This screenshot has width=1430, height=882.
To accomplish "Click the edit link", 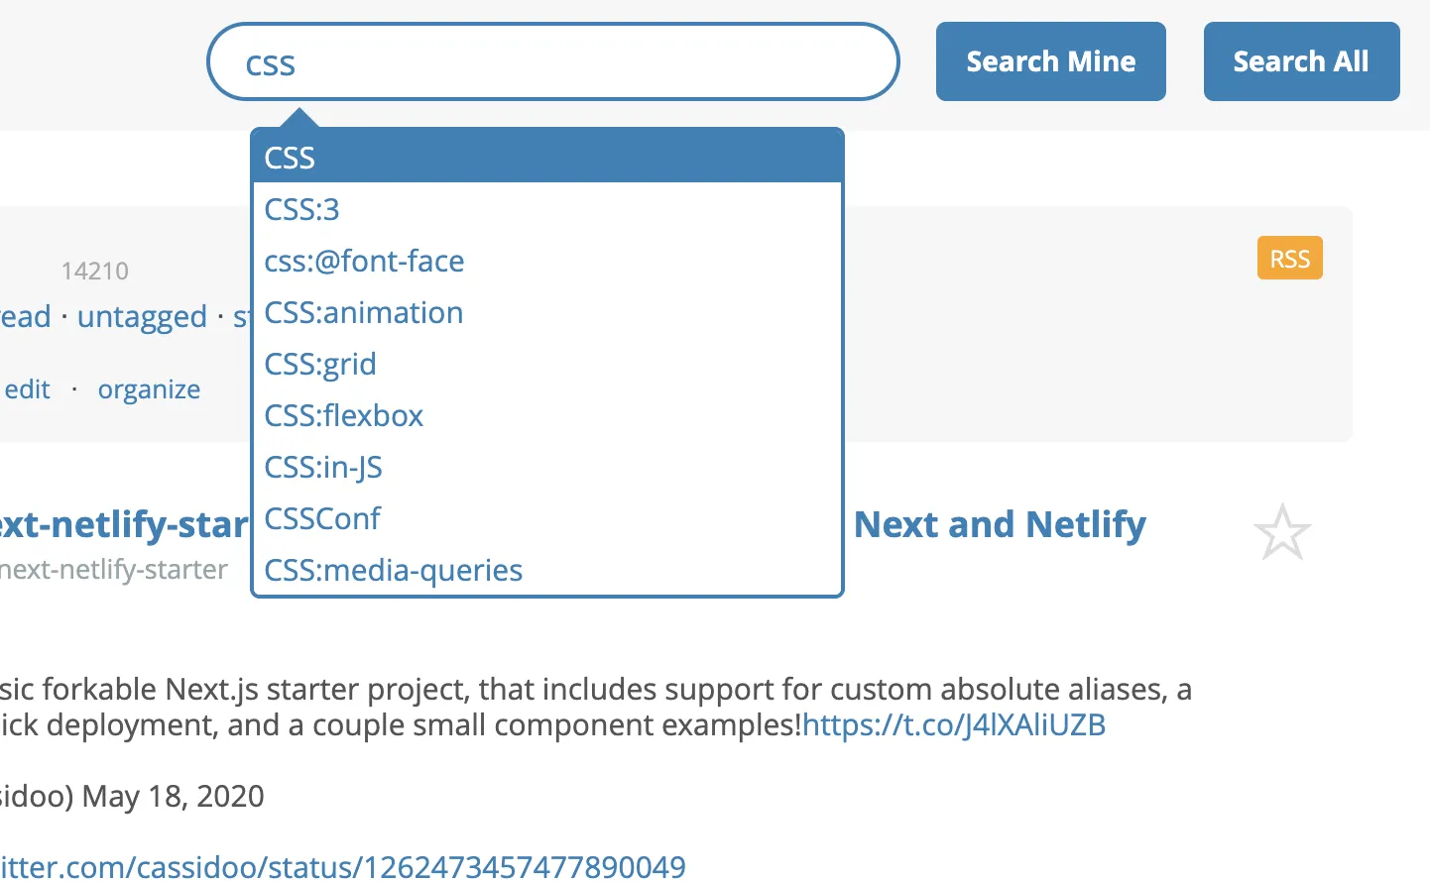I will tap(27, 389).
